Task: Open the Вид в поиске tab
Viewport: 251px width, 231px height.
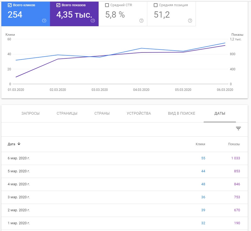Action: pos(182,113)
